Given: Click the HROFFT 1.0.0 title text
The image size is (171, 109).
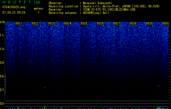Looking at the screenshot, I should 21,2.
